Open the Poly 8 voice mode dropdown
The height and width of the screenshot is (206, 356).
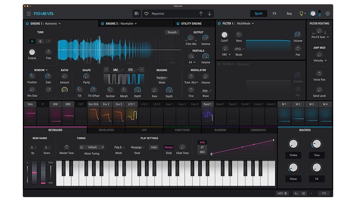pos(119,147)
